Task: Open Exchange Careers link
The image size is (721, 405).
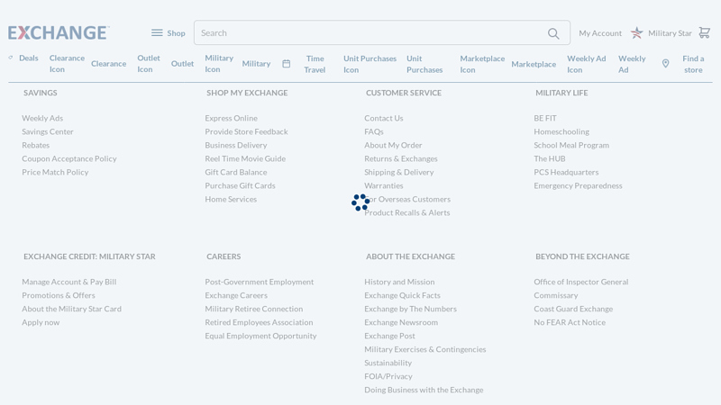Action: pyautogui.click(x=236, y=295)
